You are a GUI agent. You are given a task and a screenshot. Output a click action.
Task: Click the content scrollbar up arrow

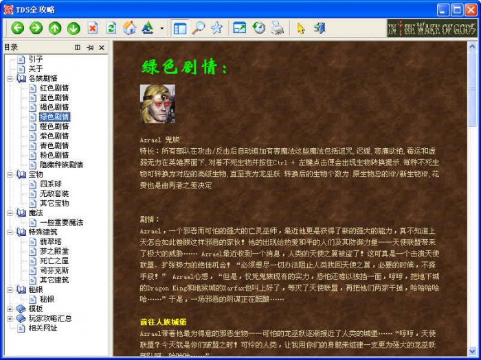[472, 46]
